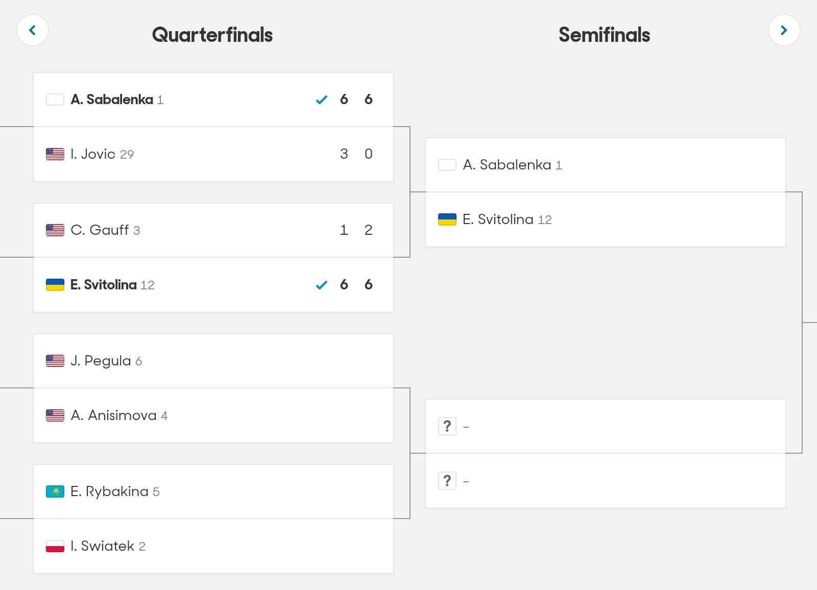This screenshot has width=817, height=590.
Task: Click USA flag beside J. Pegula
Action: 55,361
